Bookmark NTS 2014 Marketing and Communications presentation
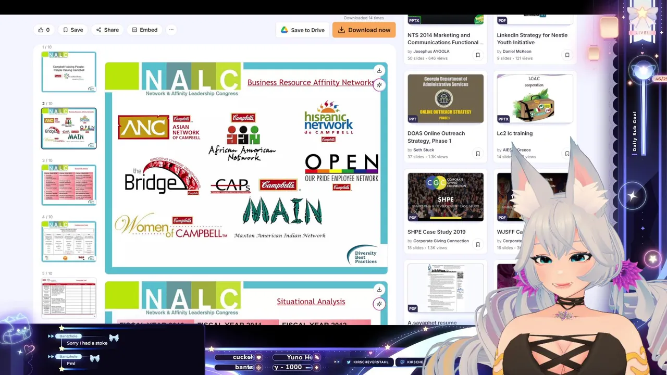Viewport: 667px width, 375px height. 478,55
